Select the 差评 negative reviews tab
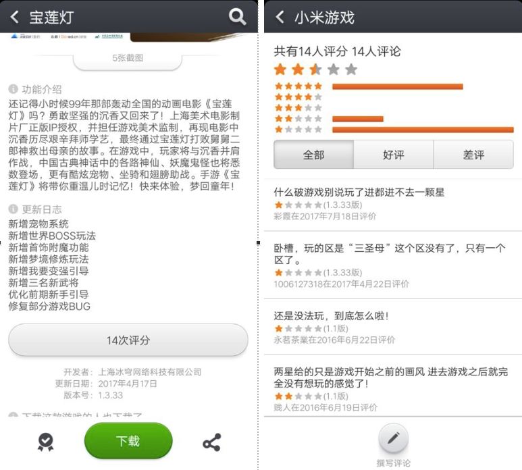 473,155
